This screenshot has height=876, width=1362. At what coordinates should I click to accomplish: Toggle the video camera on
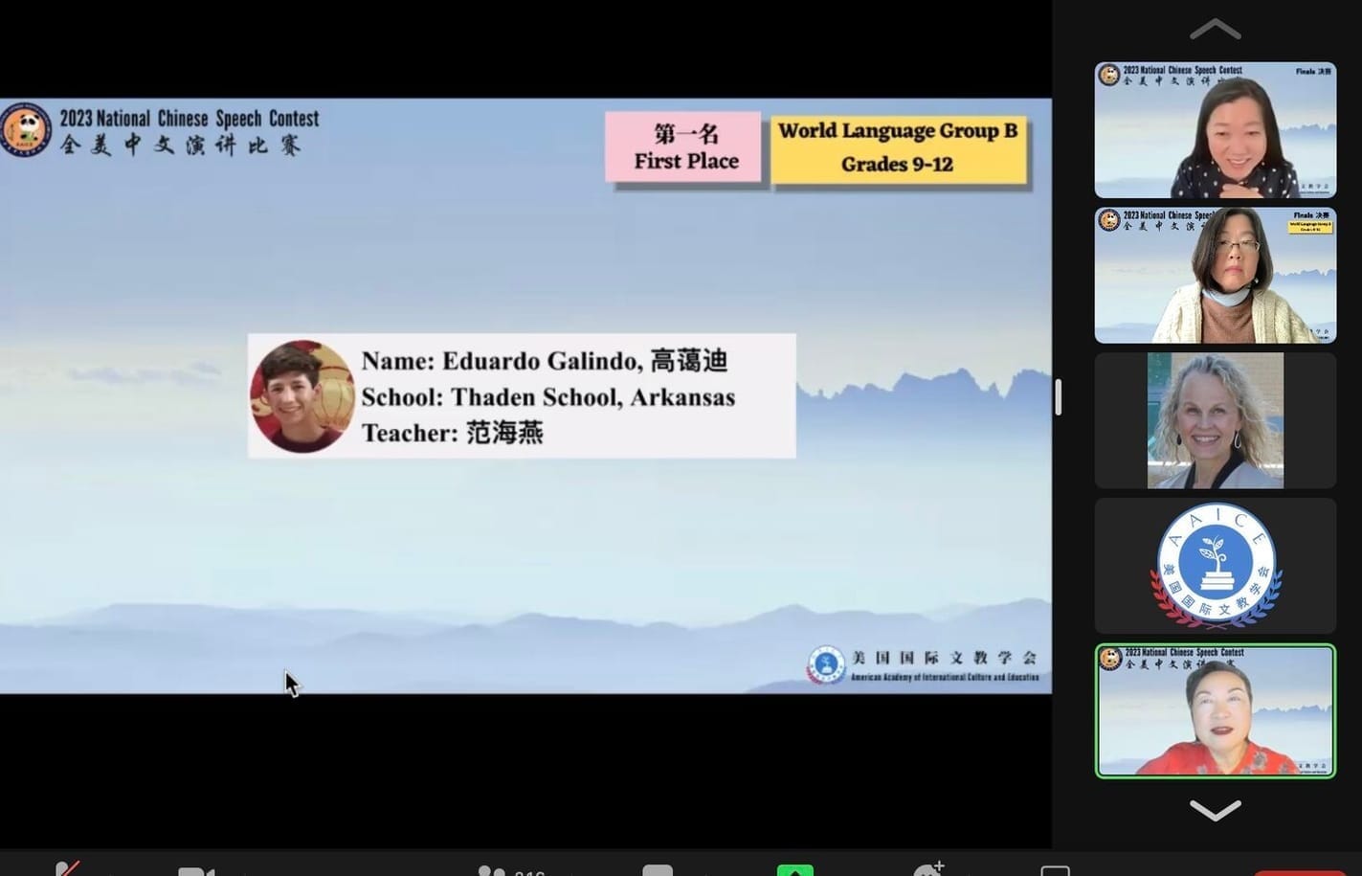point(196,871)
